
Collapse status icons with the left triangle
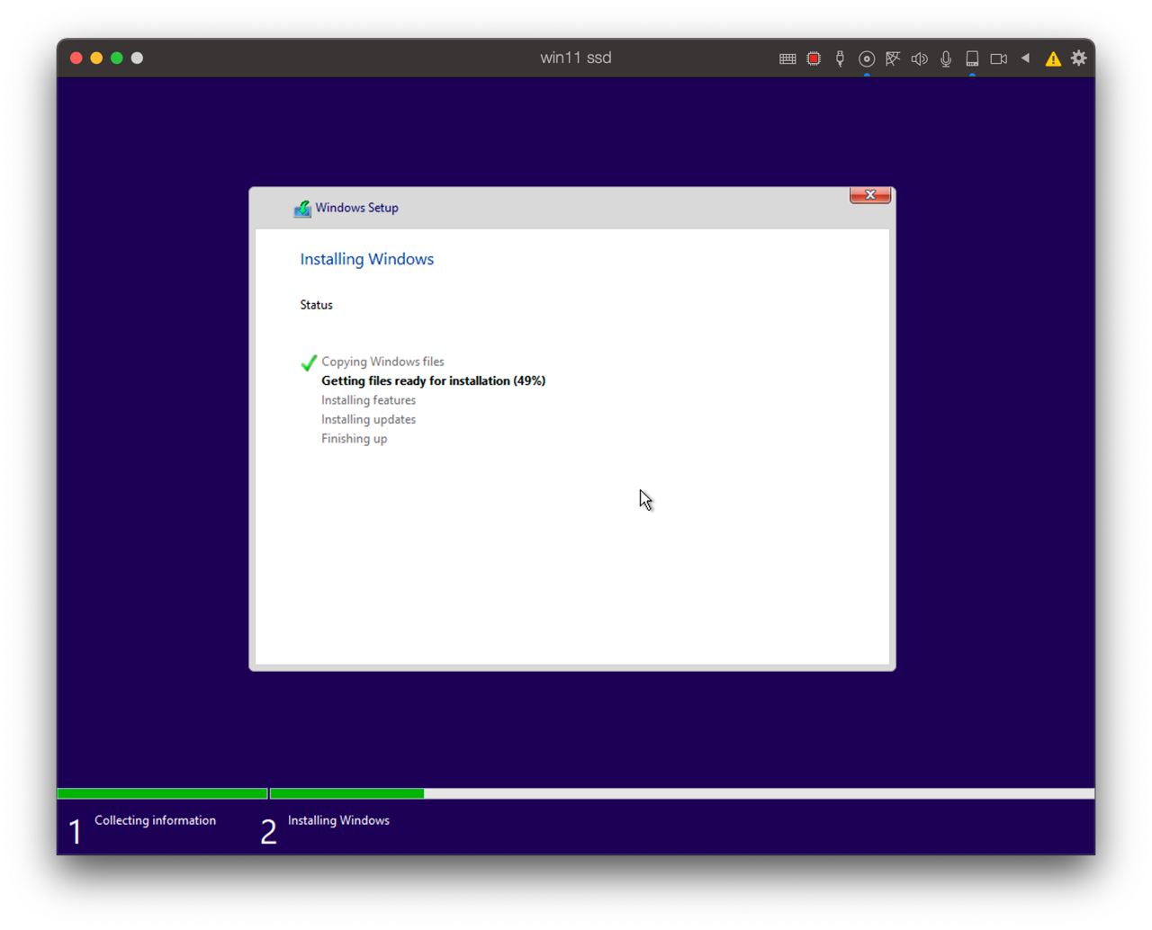[1025, 58]
